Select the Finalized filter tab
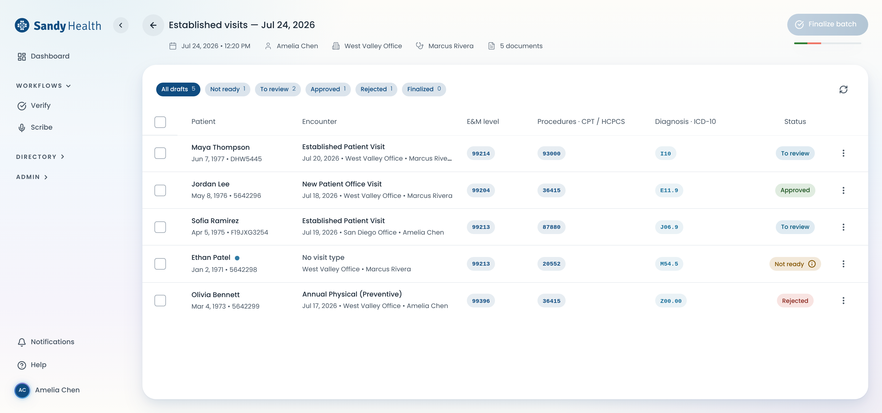Viewport: 882px width, 413px height. pyautogui.click(x=423, y=89)
